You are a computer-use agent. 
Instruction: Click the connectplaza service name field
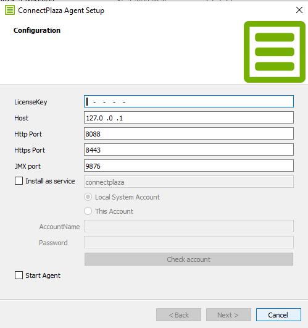point(189,182)
